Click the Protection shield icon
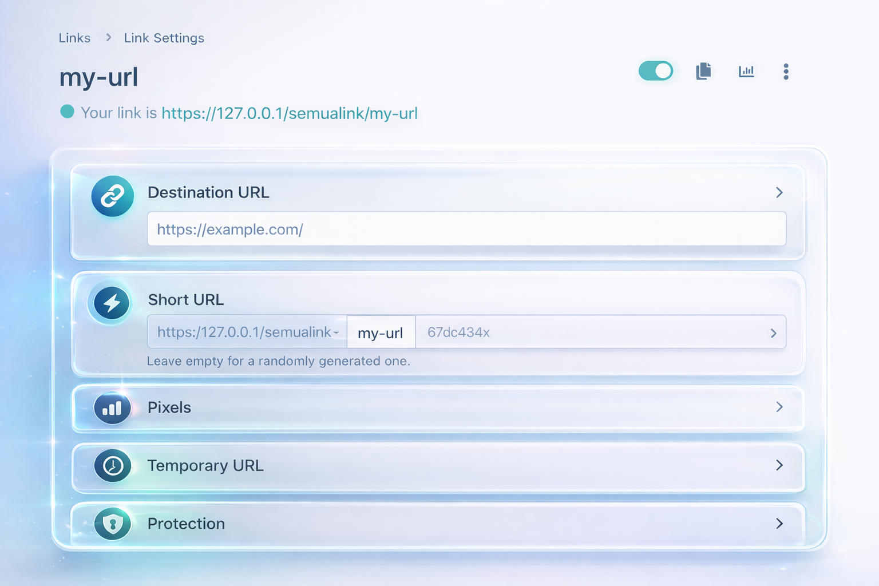This screenshot has width=879, height=586. [113, 524]
